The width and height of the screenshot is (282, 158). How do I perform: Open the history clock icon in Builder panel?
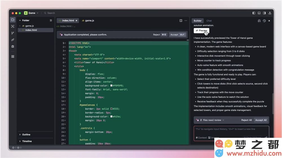point(264,21)
